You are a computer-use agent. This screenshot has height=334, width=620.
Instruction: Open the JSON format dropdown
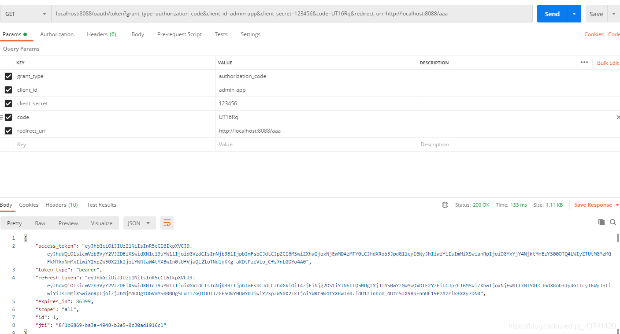[x=139, y=223]
